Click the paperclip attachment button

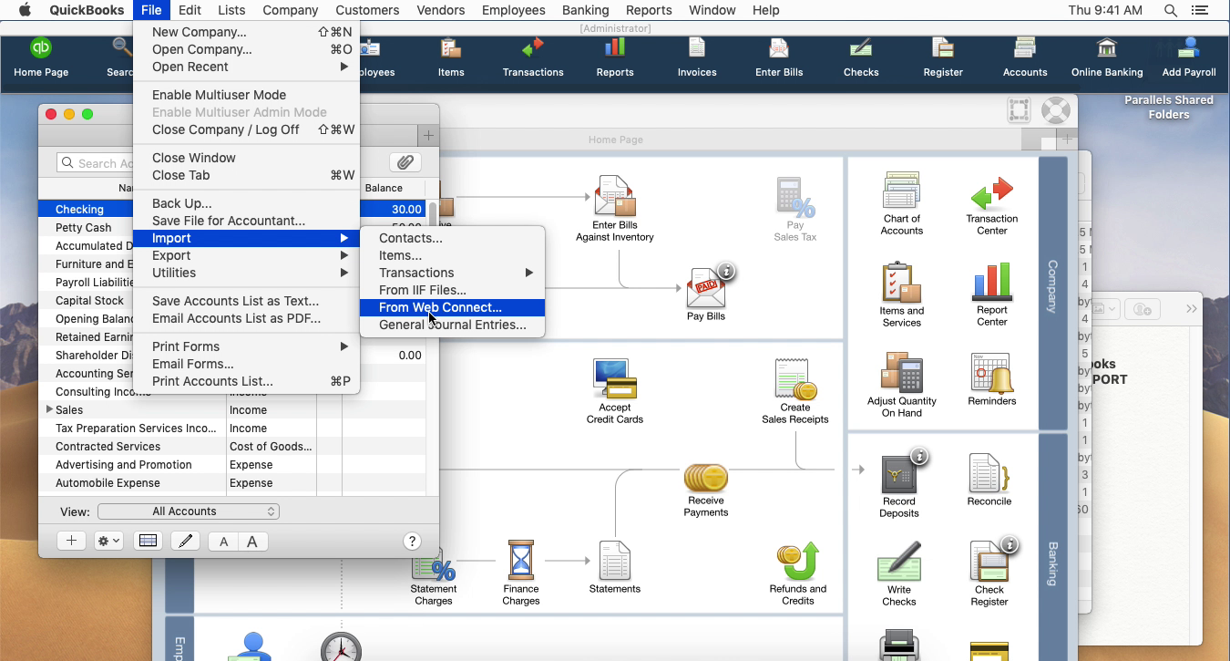point(405,162)
